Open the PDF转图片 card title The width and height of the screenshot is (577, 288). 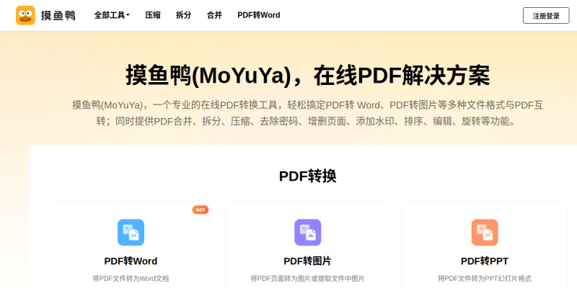point(307,261)
